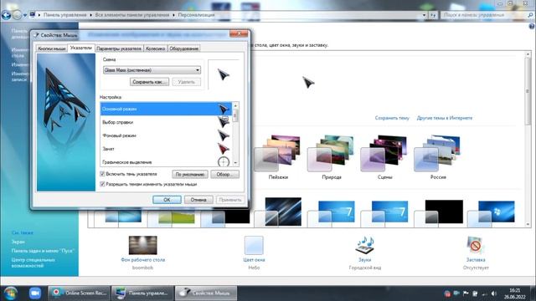Click Другие темы в Интернете link
The height and width of the screenshot is (301, 536).
[445, 118]
